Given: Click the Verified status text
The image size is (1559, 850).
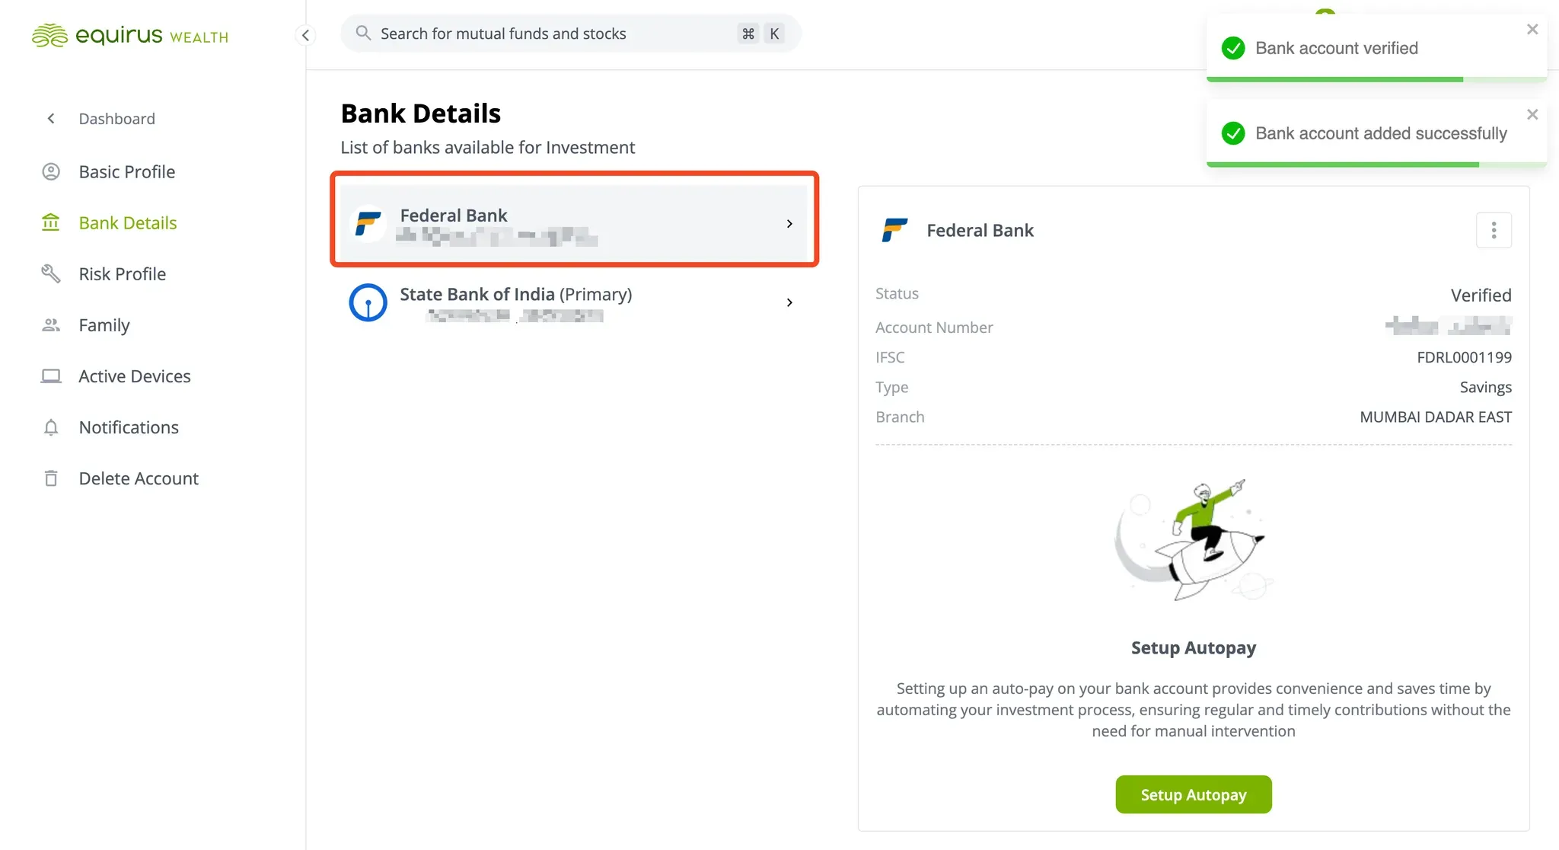Looking at the screenshot, I should 1481,296.
